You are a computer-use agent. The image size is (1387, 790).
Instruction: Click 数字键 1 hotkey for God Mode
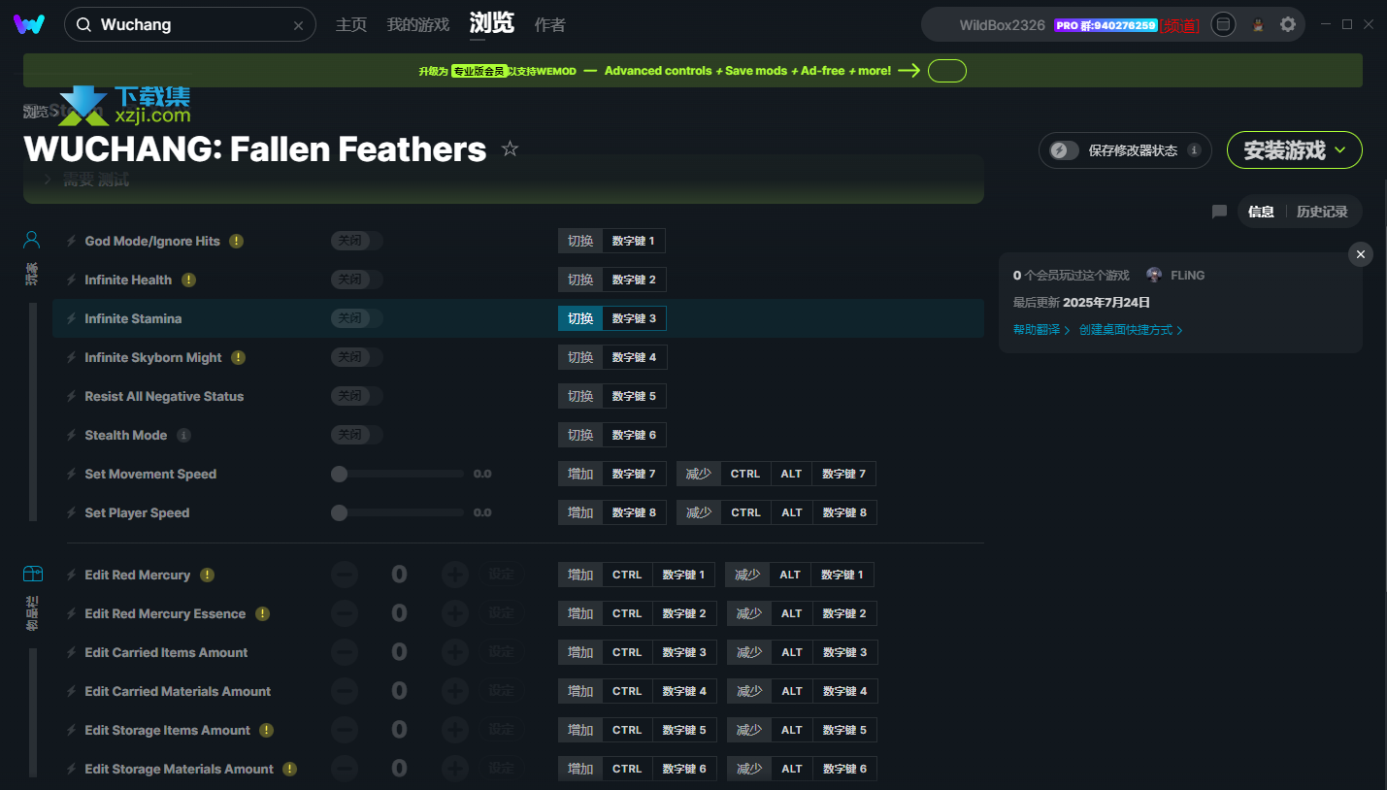point(634,241)
